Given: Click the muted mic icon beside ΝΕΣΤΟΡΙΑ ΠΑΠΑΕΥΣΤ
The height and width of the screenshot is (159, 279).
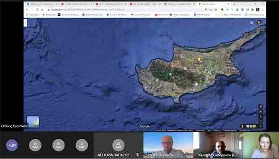Looking at the screenshot, I should (137, 155).
